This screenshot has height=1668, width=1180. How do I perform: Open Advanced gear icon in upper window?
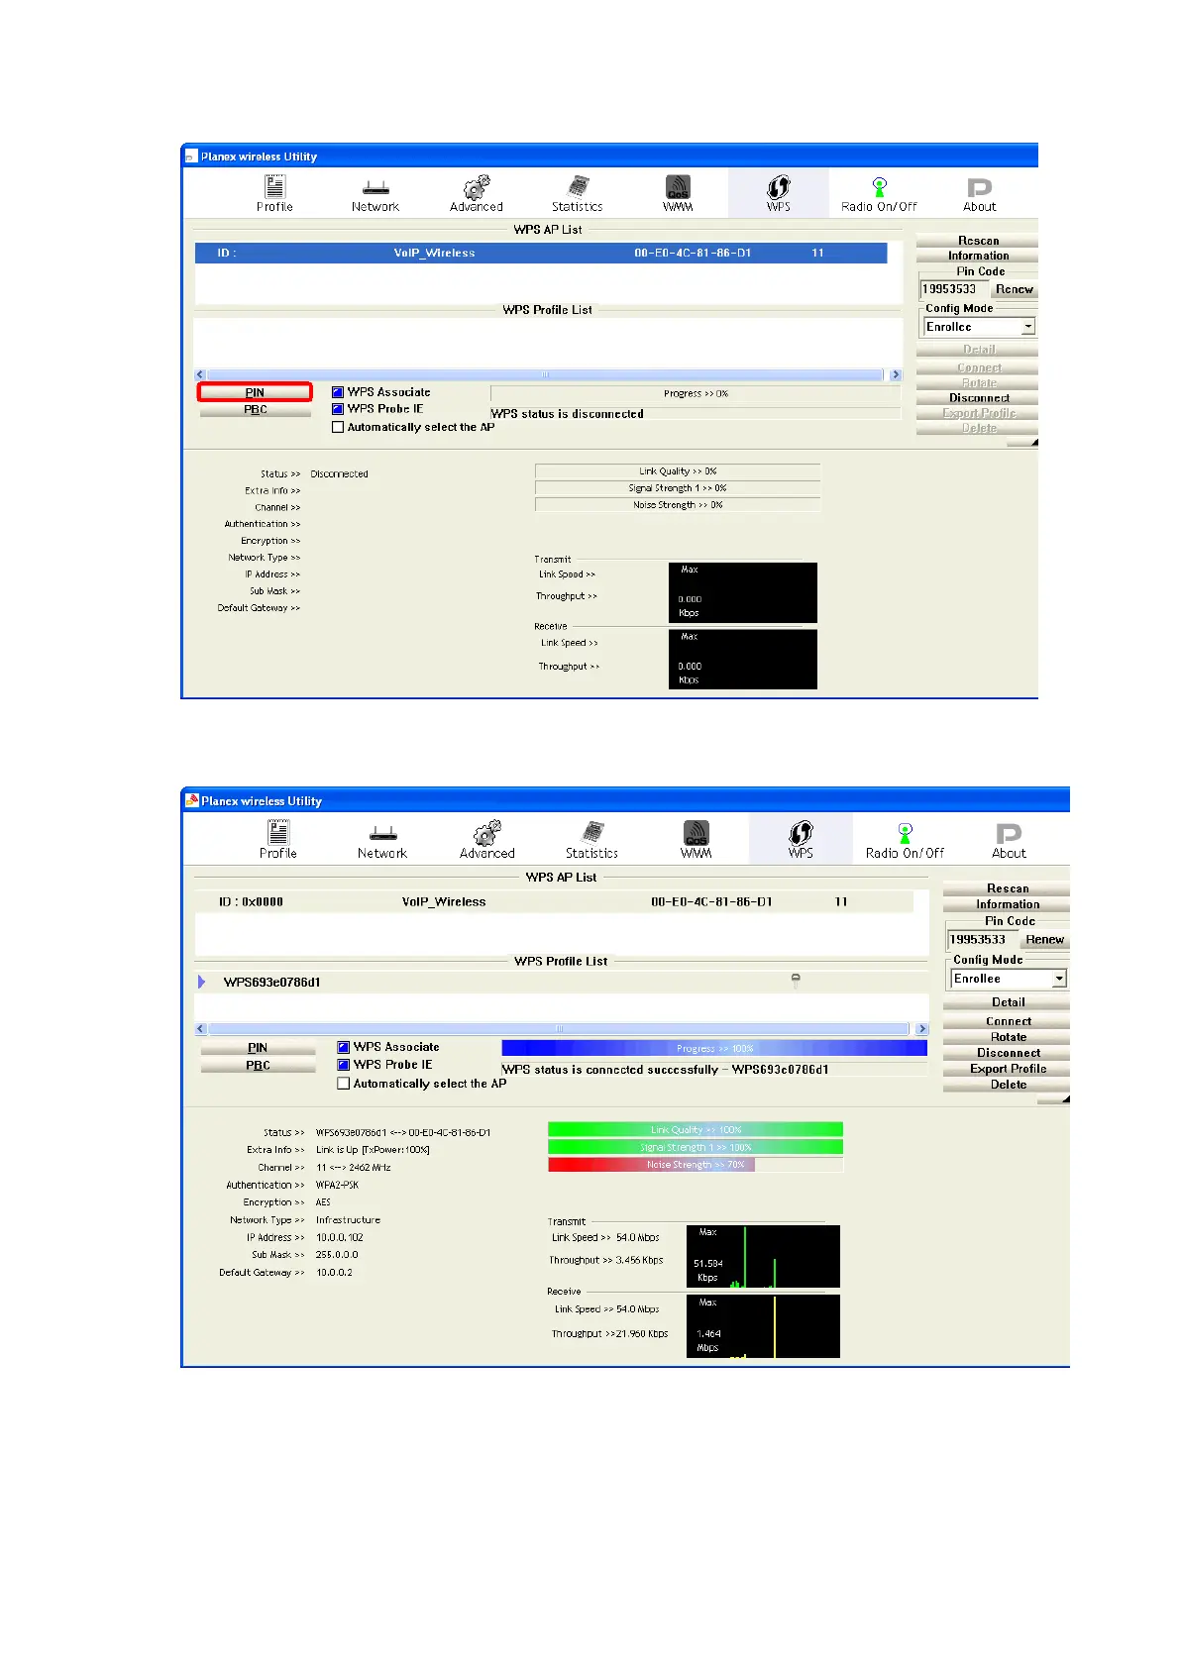[477, 186]
